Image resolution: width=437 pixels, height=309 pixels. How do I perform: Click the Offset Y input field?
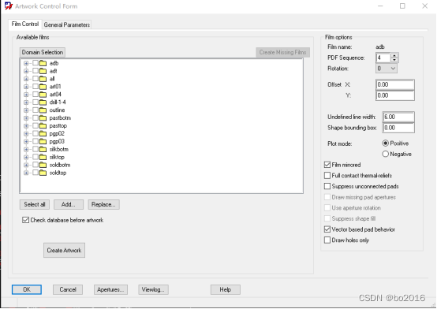click(395, 95)
